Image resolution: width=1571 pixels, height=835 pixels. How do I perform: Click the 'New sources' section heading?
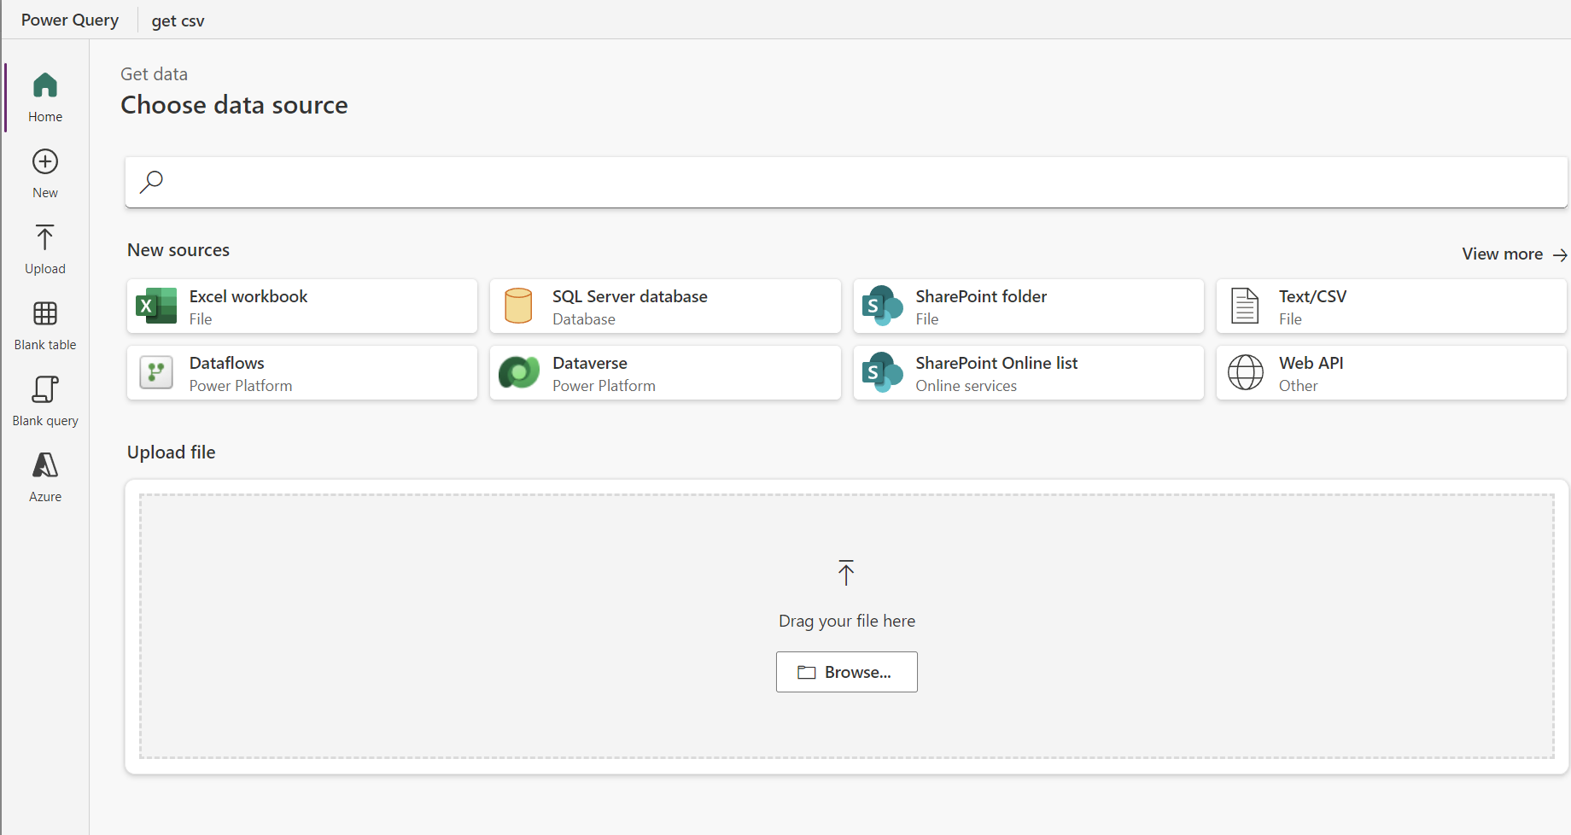click(178, 250)
